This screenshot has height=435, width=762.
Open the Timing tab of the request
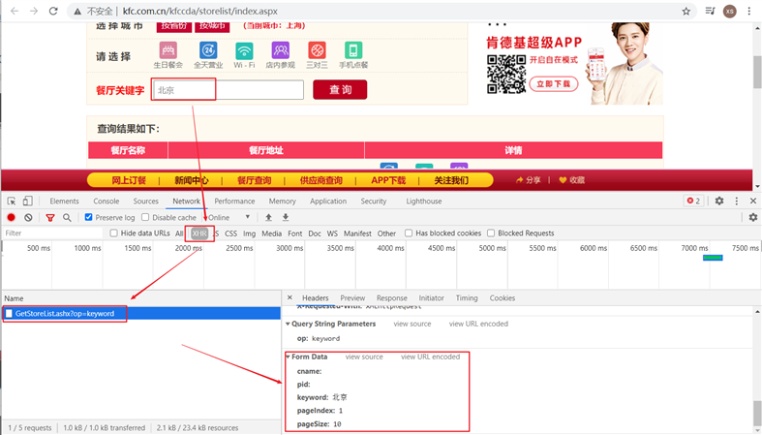467,298
